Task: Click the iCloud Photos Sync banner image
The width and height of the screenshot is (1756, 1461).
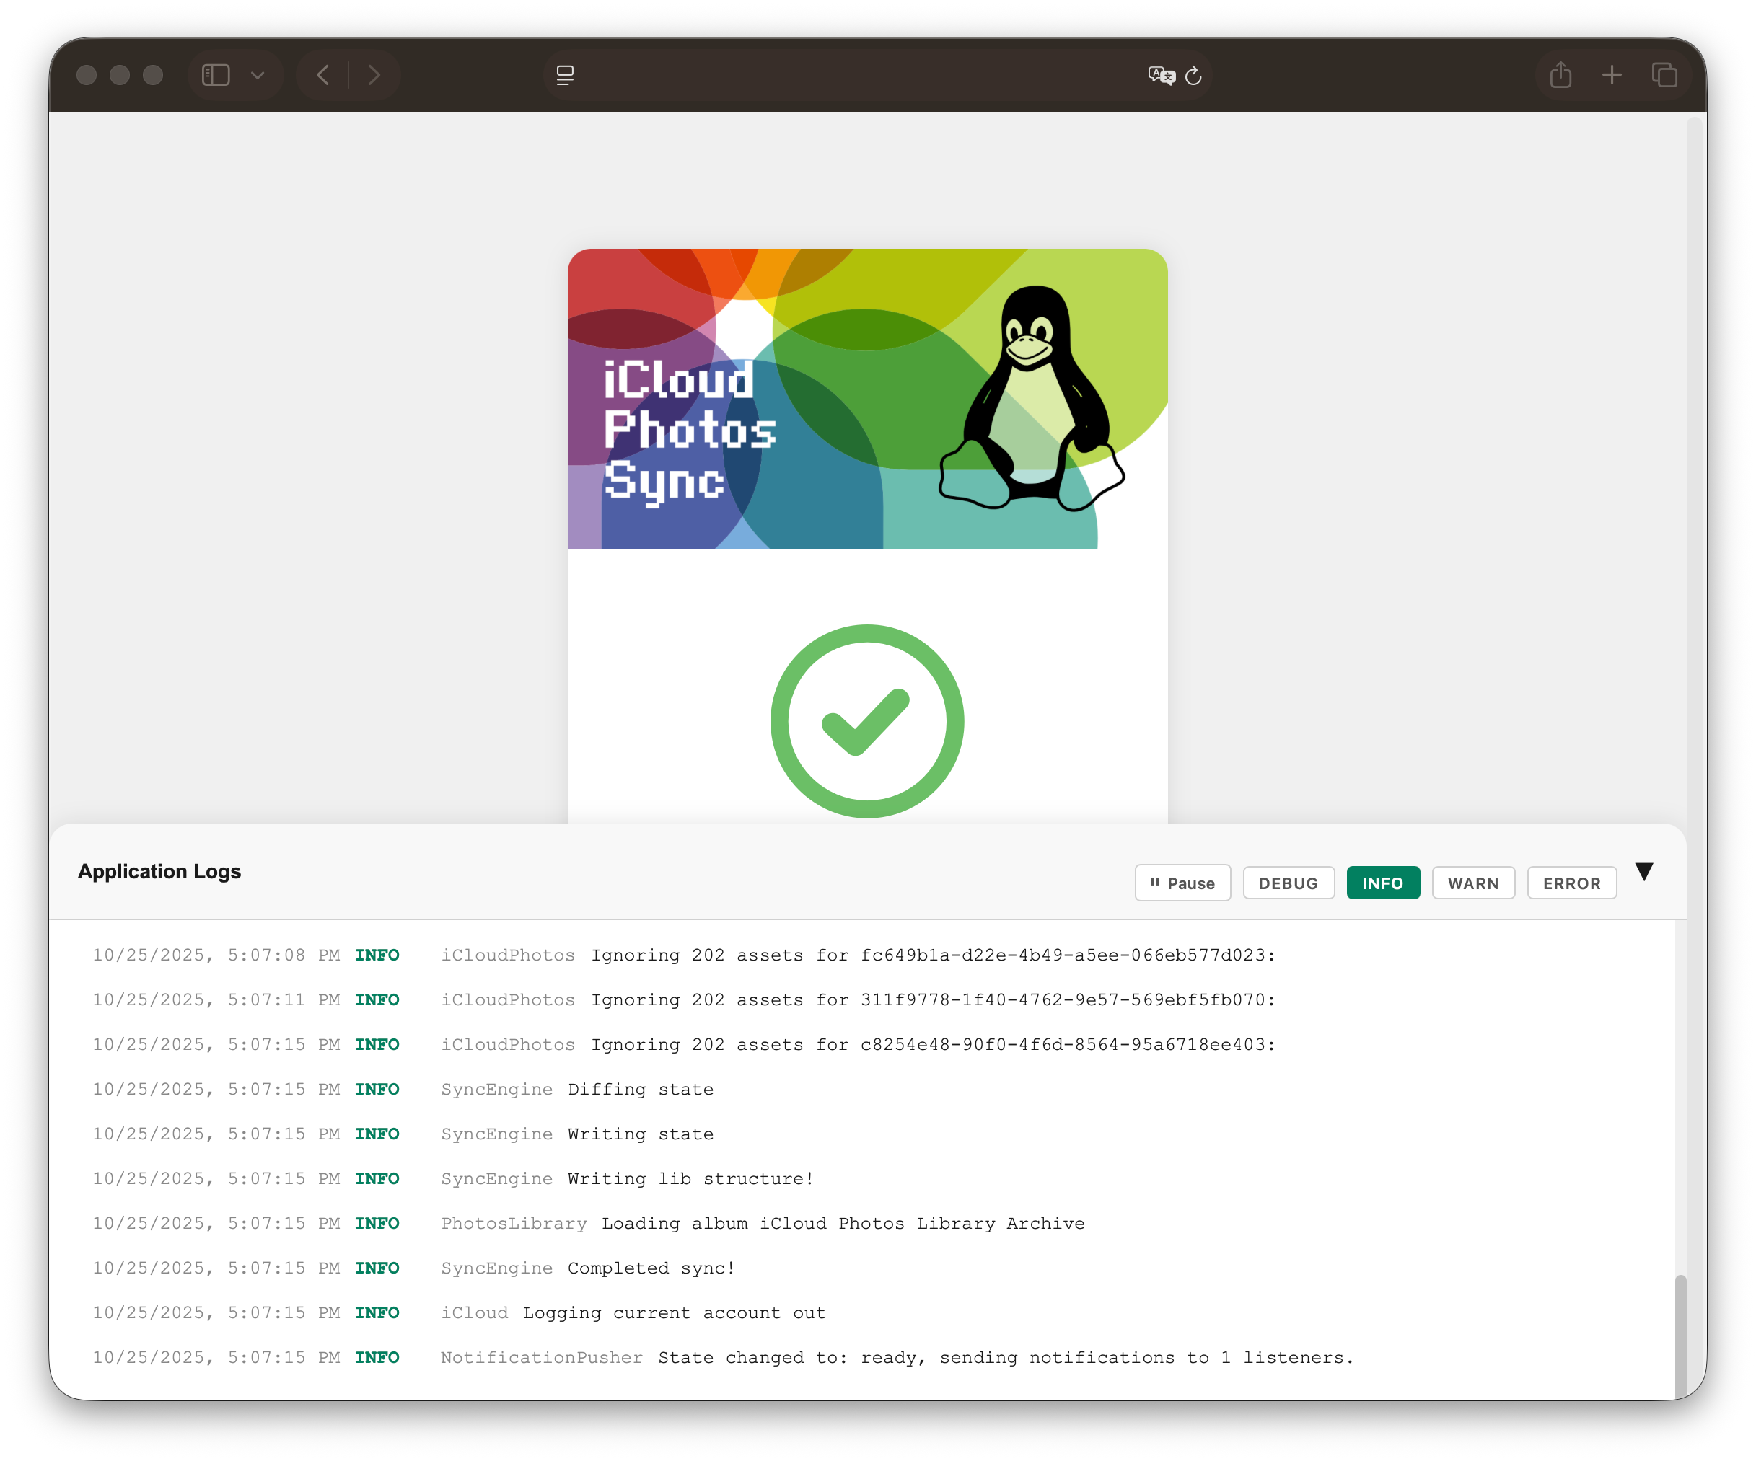Action: (867, 399)
